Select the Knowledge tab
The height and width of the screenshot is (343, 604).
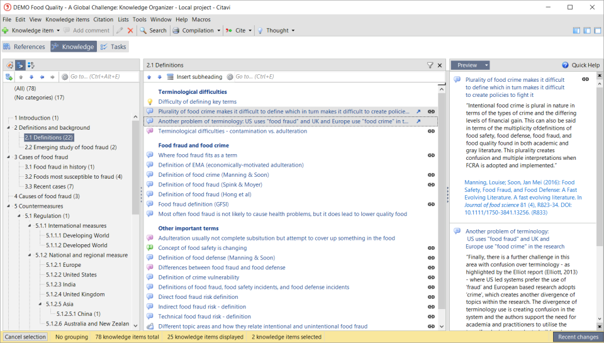(x=73, y=47)
